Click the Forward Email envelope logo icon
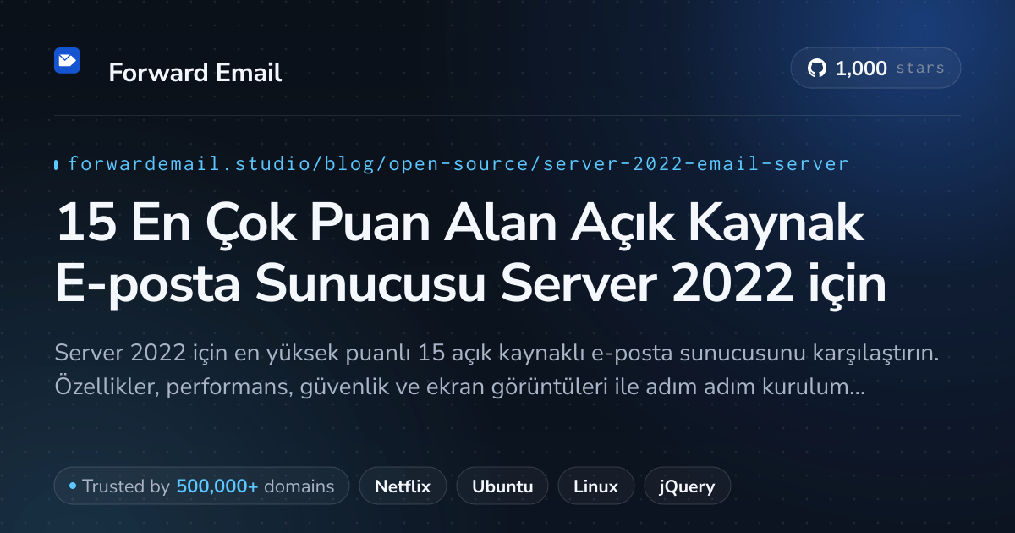The image size is (1015, 533). (x=67, y=60)
